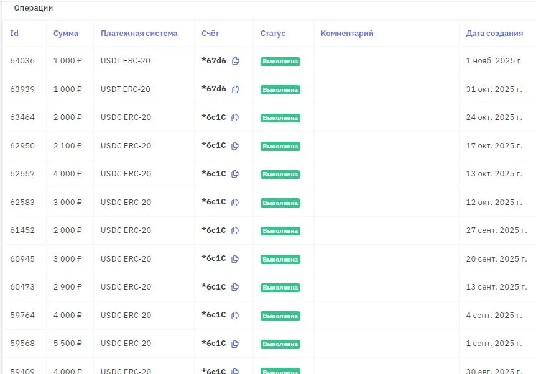
Task: Click date 20 сент. 2025 г.
Action: click(x=496, y=259)
